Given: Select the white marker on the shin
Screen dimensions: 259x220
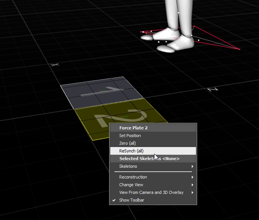Looking at the screenshot, I should click(x=178, y=12).
